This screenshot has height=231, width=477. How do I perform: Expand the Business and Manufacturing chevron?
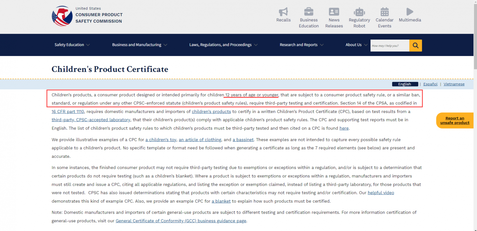tap(165, 45)
